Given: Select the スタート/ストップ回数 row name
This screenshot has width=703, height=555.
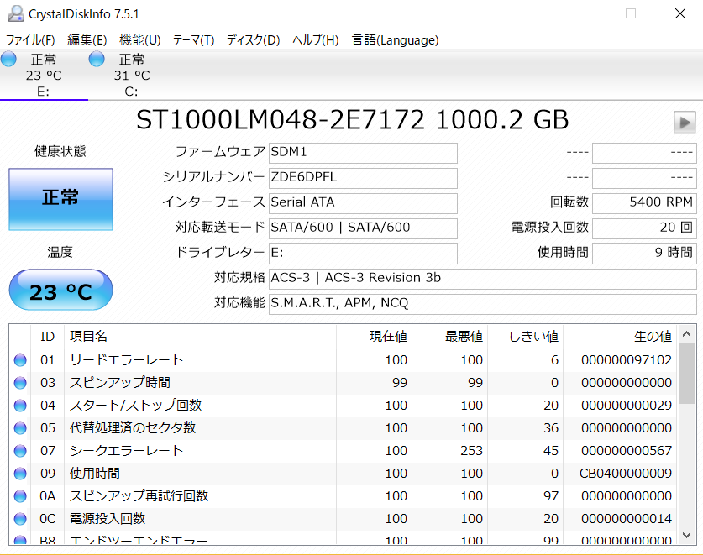Looking at the screenshot, I should [x=136, y=406].
